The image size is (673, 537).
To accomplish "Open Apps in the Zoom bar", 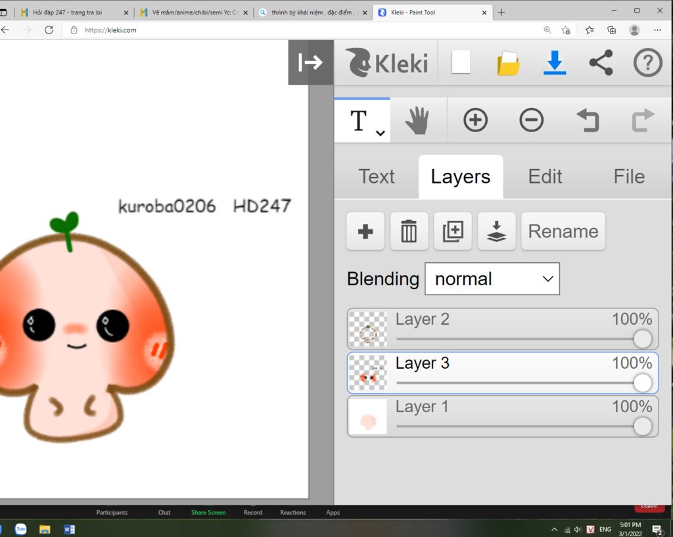I will pos(333,513).
